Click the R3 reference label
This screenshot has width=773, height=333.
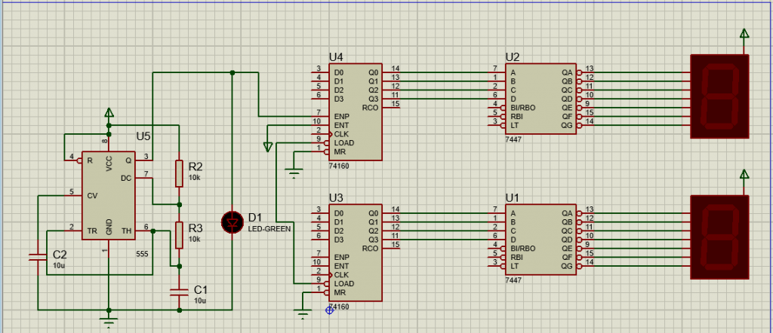pyautogui.click(x=196, y=228)
